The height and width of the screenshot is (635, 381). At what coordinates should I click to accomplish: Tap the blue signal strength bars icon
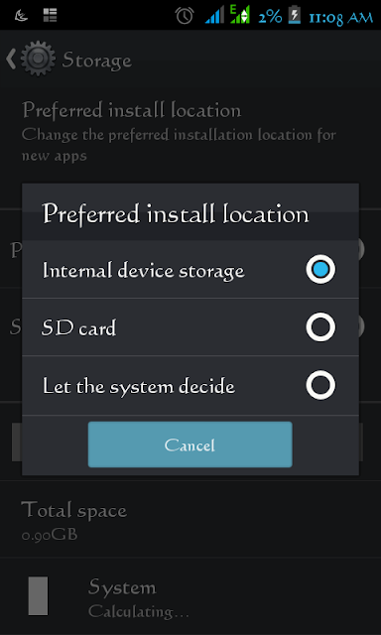click(x=214, y=16)
